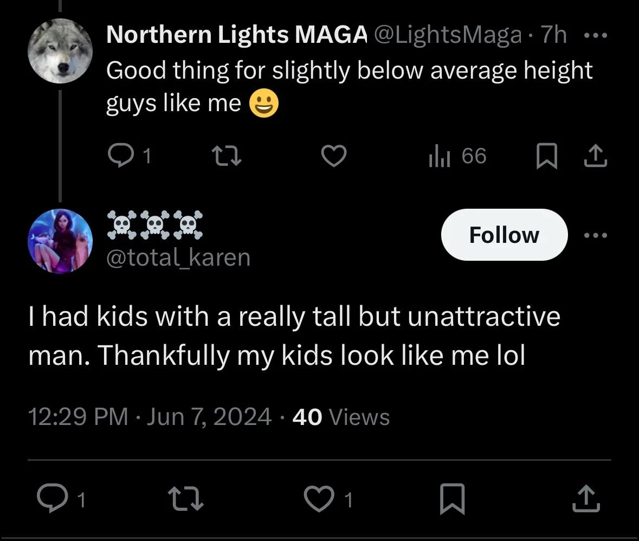Open the 12:29 PM Jun 7, 2024 timestamp
Image resolution: width=639 pixels, height=541 pixels.
click(x=150, y=417)
